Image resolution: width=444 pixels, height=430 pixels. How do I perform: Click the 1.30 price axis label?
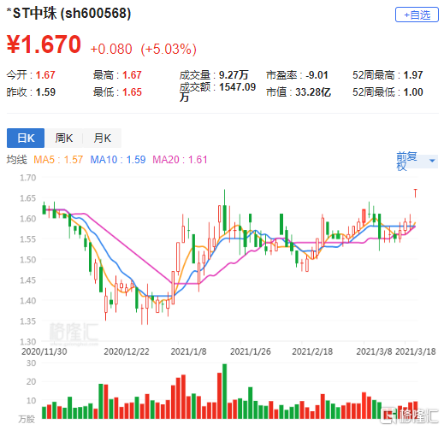click(x=28, y=342)
